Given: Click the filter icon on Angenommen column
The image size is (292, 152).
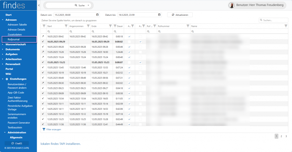Looking at the screenshot, I should (x=88, y=26).
